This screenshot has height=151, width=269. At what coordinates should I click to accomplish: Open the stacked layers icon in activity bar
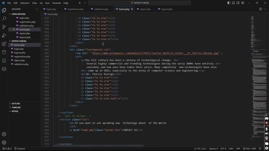click(4, 69)
